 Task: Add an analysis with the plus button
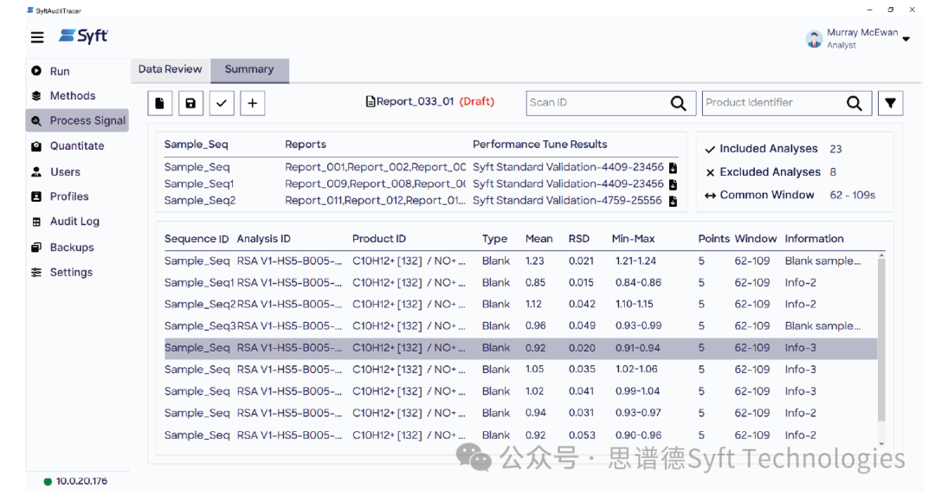pos(252,103)
